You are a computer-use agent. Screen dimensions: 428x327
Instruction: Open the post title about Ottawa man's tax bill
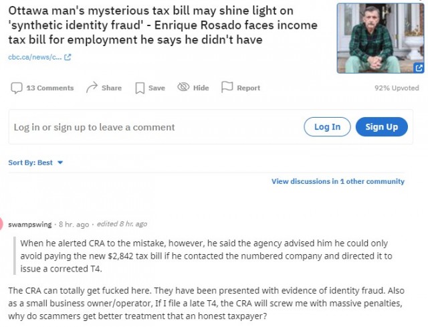[163, 25]
